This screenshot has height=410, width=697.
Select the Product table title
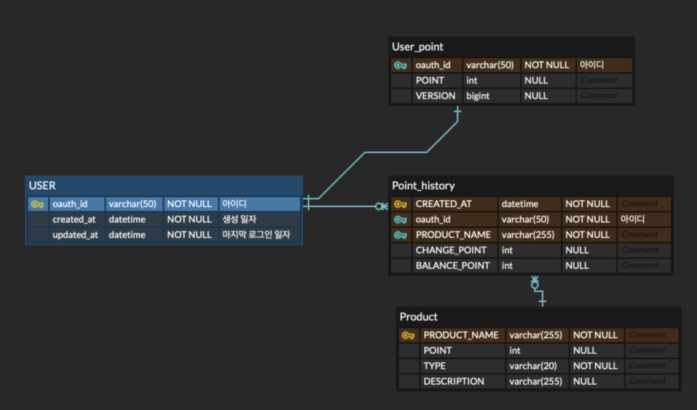[x=418, y=317]
